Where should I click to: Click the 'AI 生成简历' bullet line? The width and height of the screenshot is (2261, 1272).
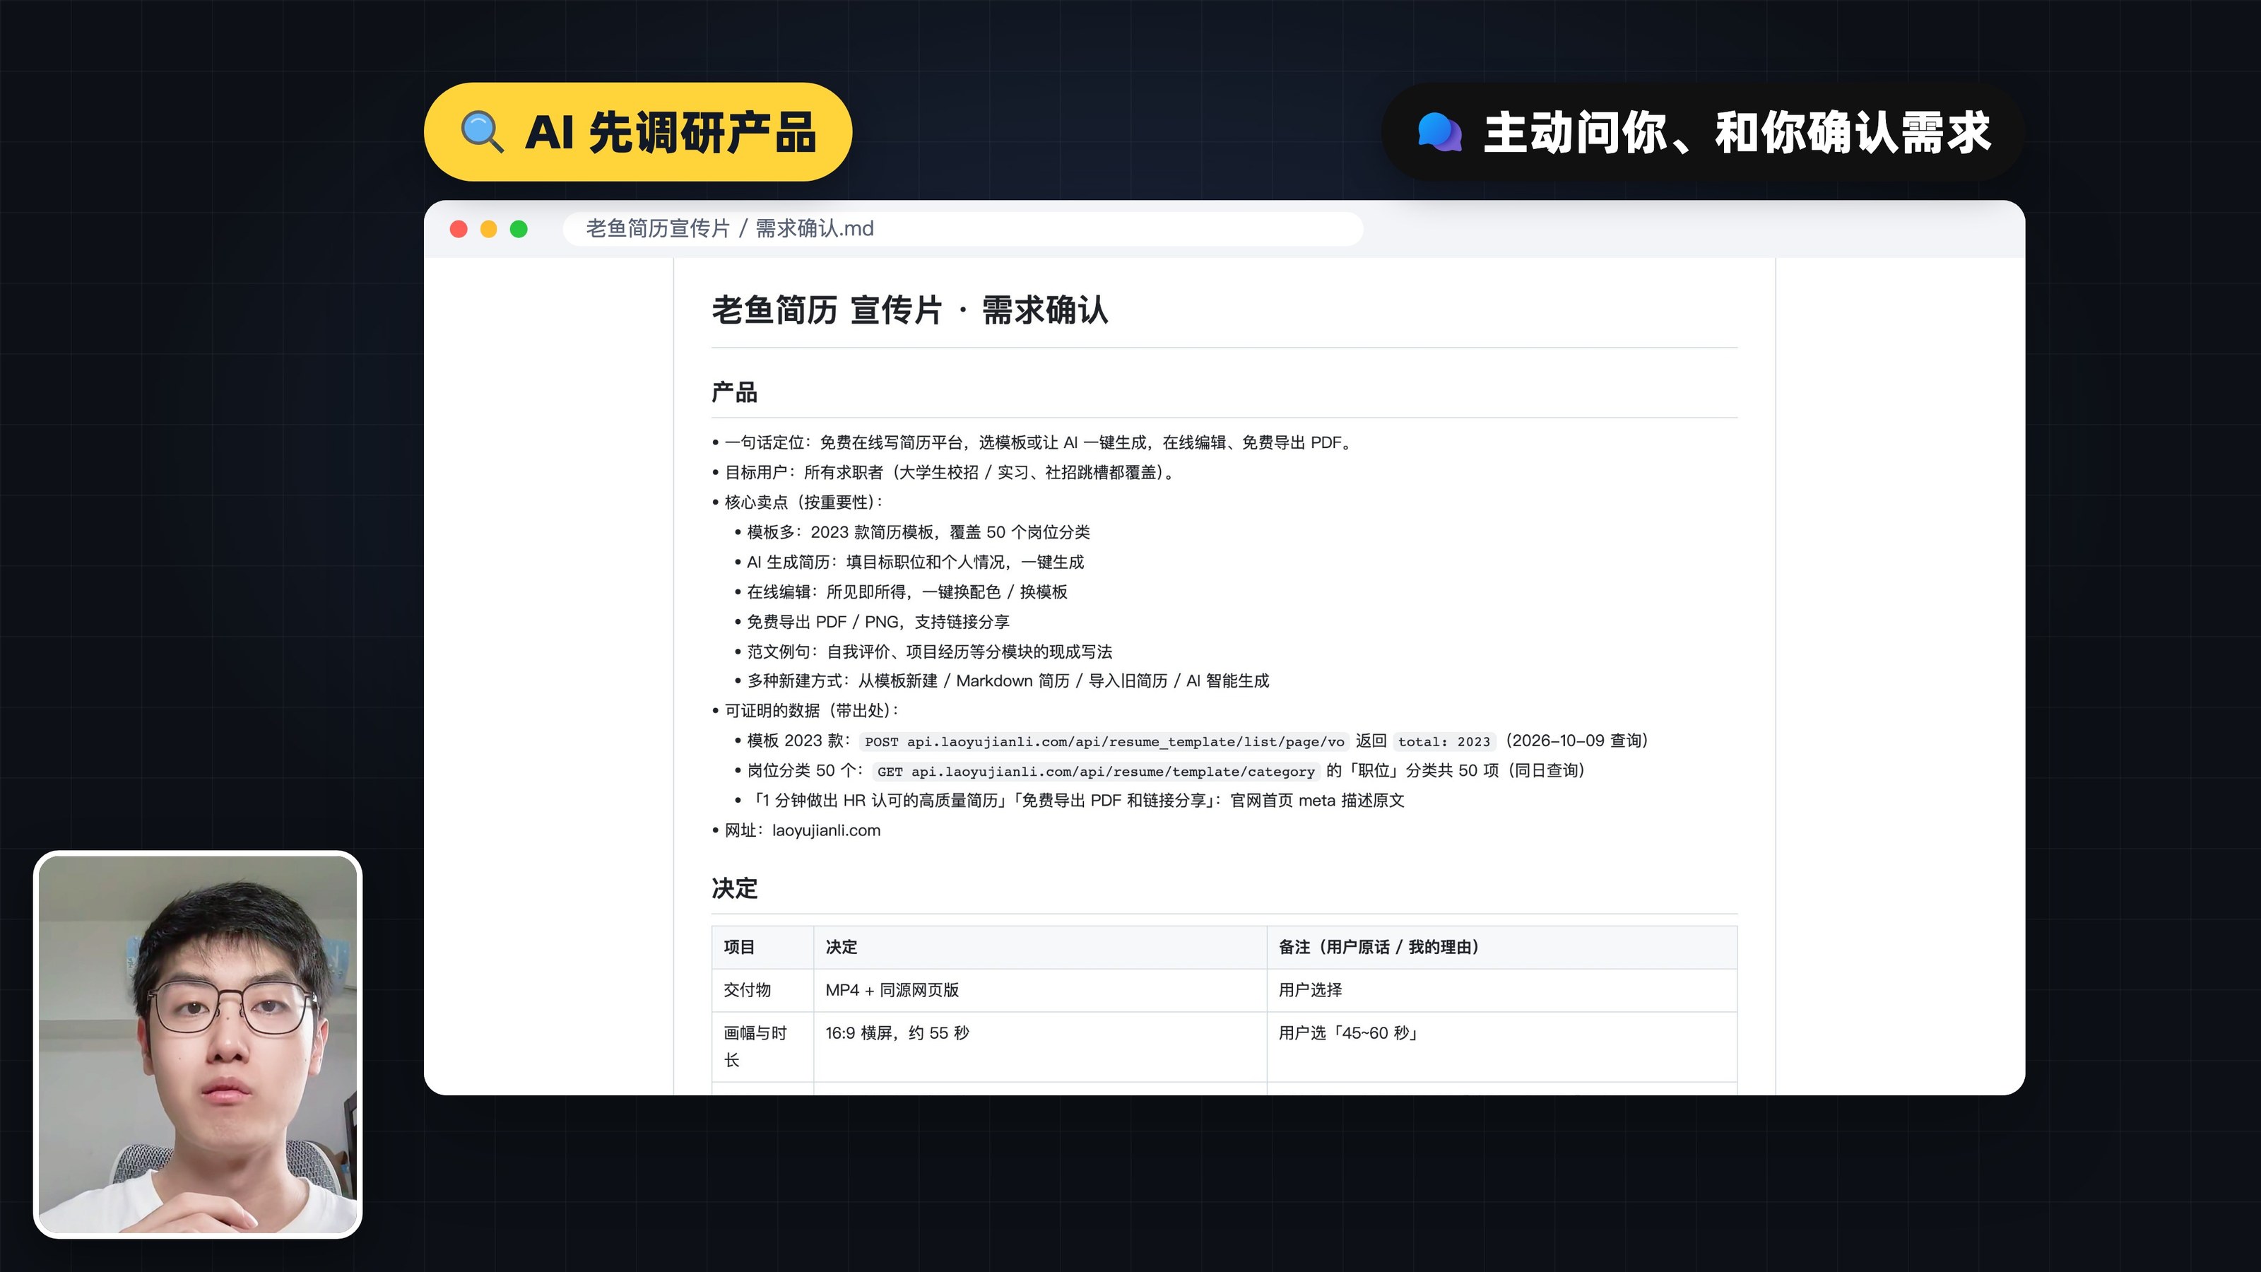pos(909,562)
